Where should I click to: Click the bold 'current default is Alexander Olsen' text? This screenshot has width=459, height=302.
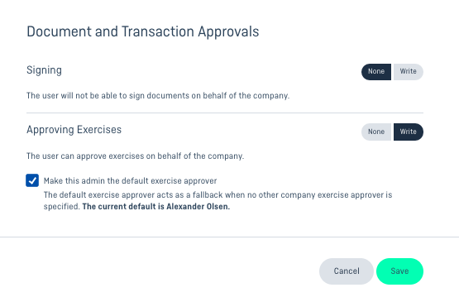pyautogui.click(x=156, y=207)
